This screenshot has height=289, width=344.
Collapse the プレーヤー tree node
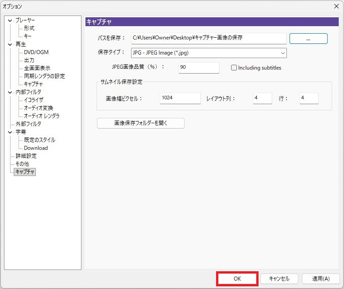[x=10, y=20]
